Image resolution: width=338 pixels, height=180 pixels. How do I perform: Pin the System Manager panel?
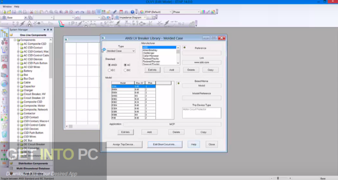click(48, 29)
